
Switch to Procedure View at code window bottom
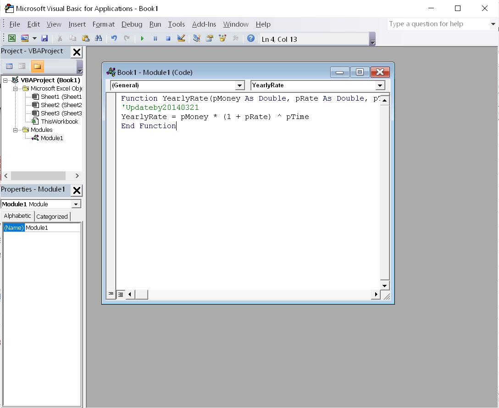(111, 294)
